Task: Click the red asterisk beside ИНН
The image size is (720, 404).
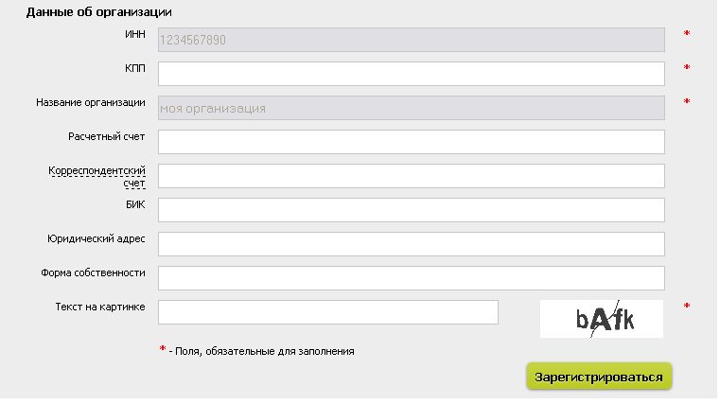Action: tap(687, 33)
